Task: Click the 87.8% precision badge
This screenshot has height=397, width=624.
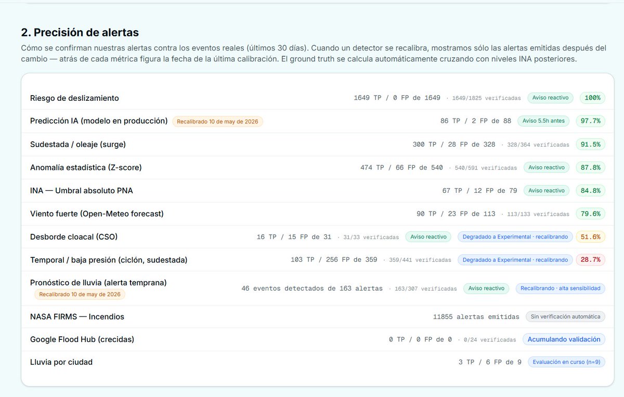Action: pyautogui.click(x=590, y=167)
